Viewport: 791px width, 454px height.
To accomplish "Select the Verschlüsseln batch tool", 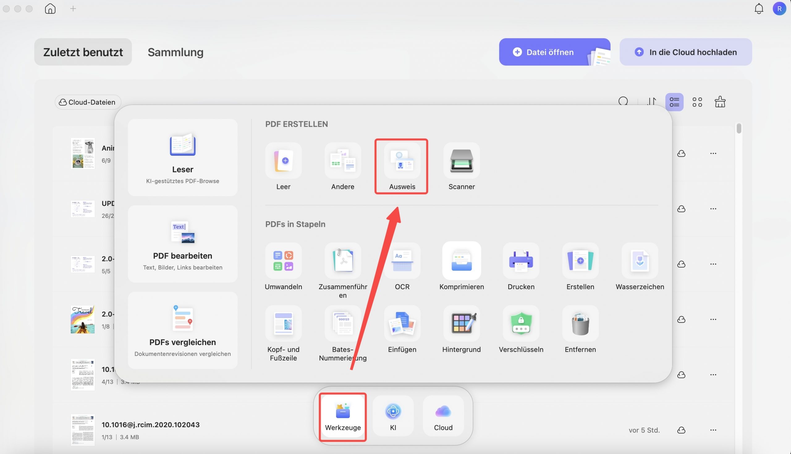I will click(x=521, y=323).
